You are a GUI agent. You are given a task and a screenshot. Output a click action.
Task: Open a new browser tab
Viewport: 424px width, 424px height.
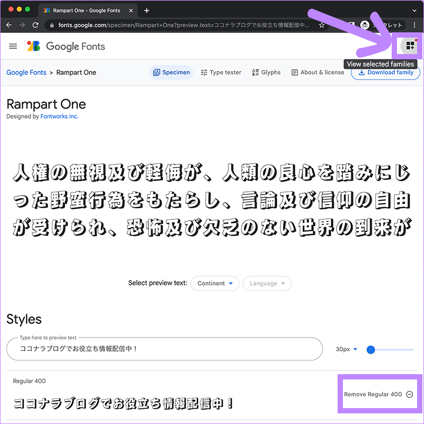coord(147,11)
